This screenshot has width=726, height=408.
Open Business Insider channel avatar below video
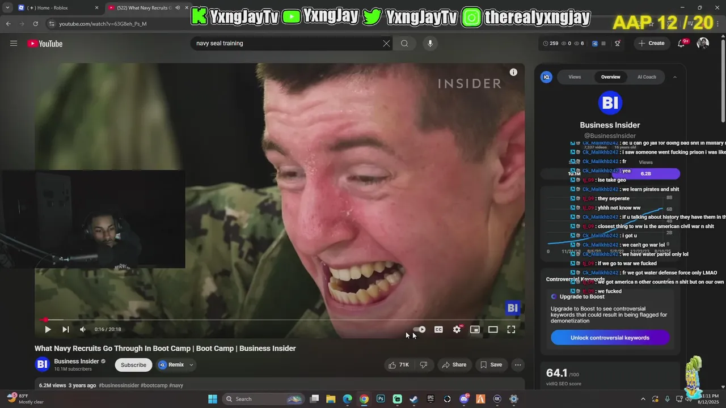pyautogui.click(x=42, y=364)
